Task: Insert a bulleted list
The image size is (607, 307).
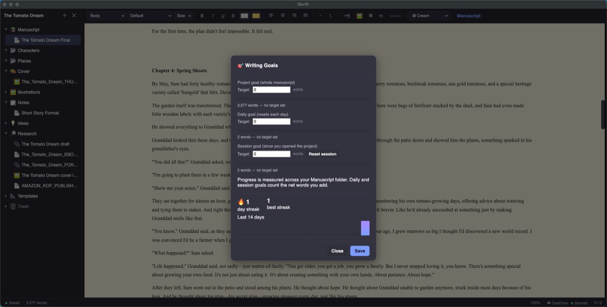Action: point(320,16)
